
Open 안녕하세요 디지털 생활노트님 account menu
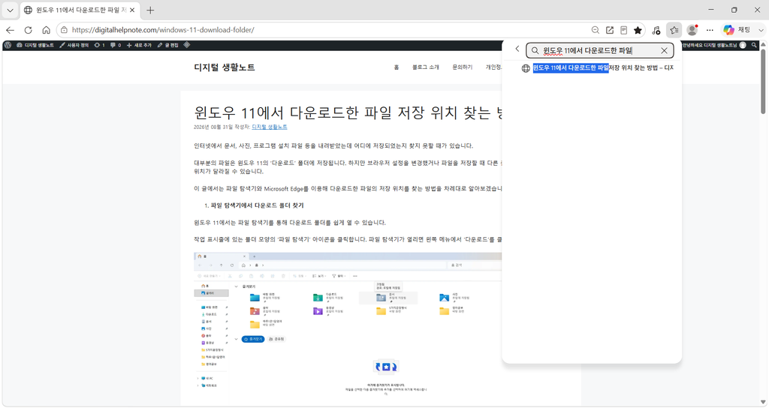pyautogui.click(x=715, y=45)
